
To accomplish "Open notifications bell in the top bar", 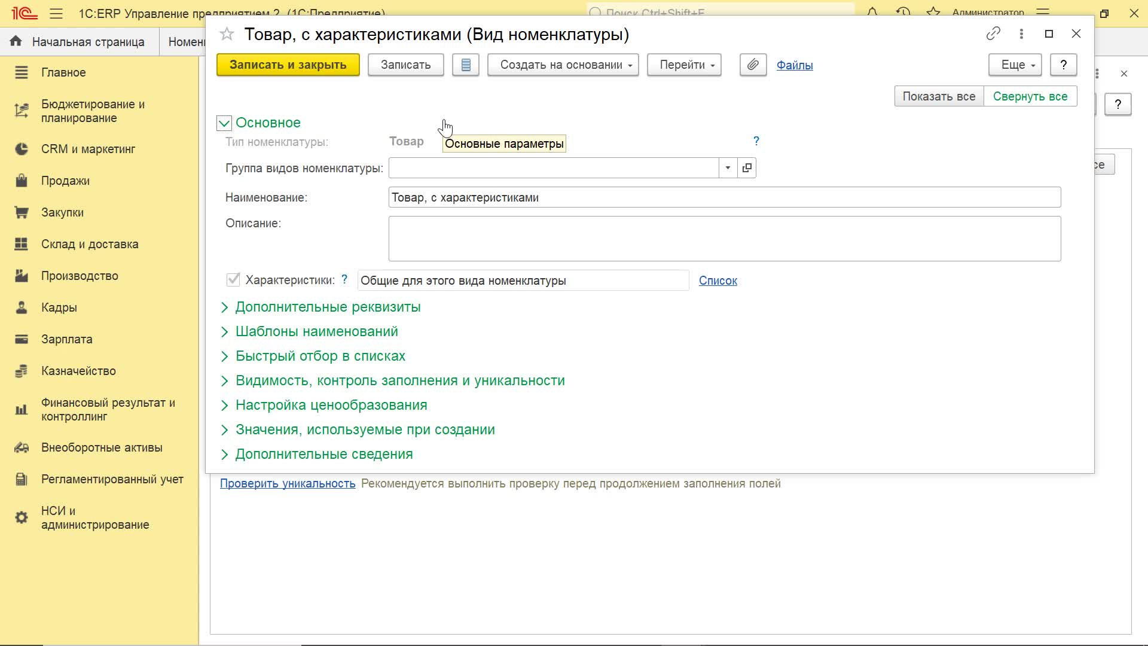I will 872,13.
